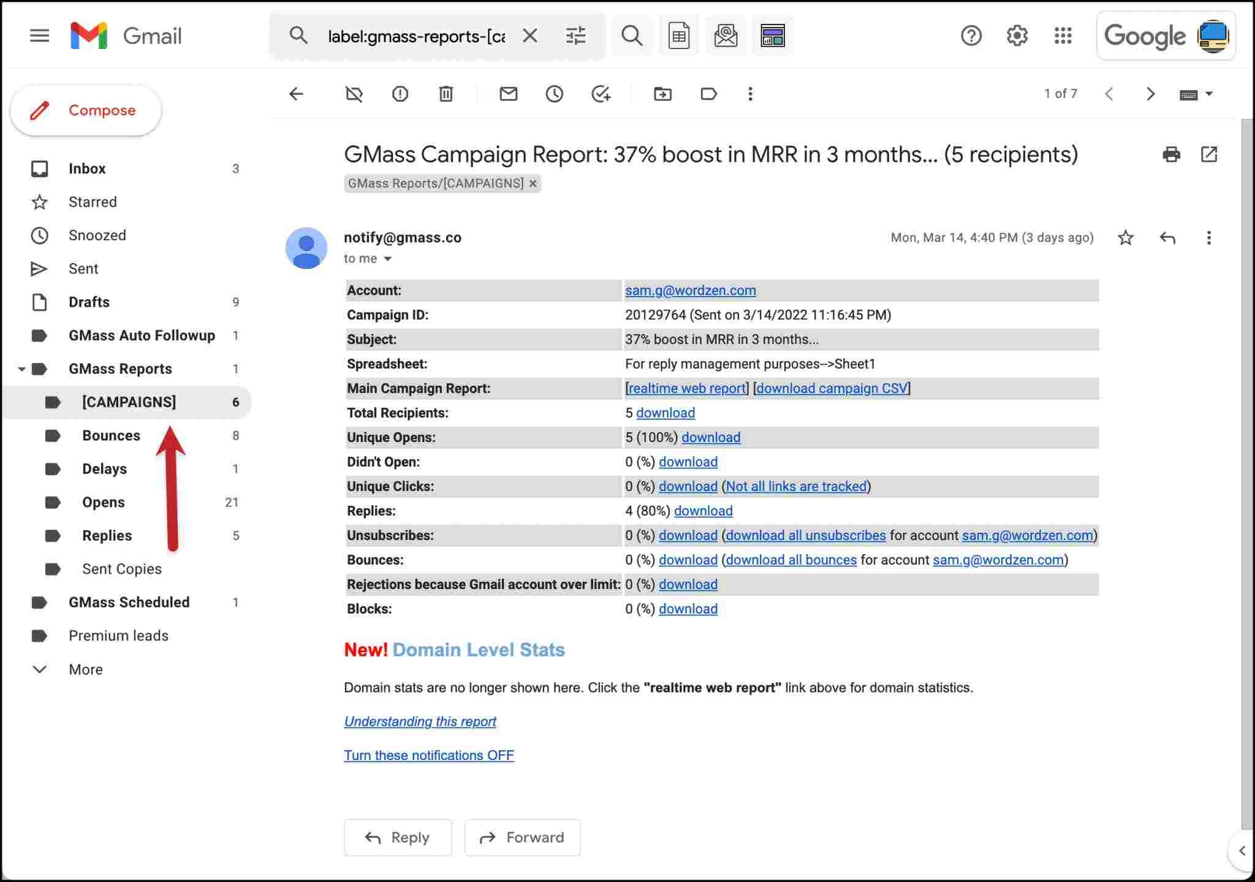The height and width of the screenshot is (882, 1255).
Task: Delete the campaign report email
Action: coord(446,94)
